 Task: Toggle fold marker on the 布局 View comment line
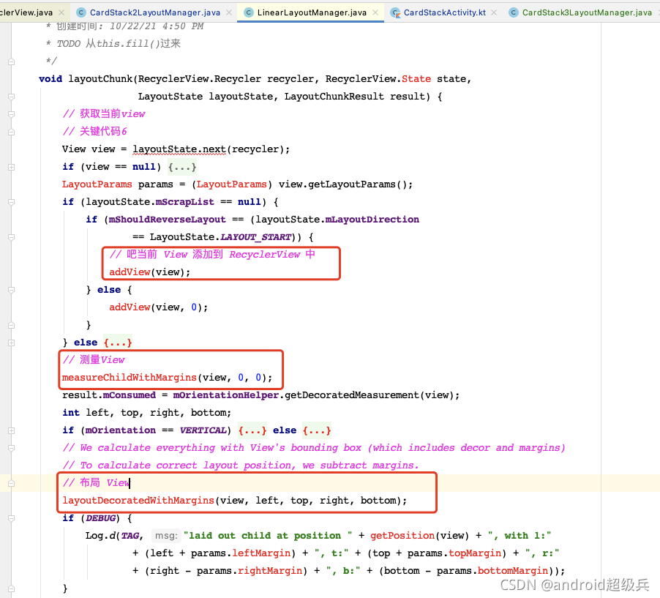12,484
